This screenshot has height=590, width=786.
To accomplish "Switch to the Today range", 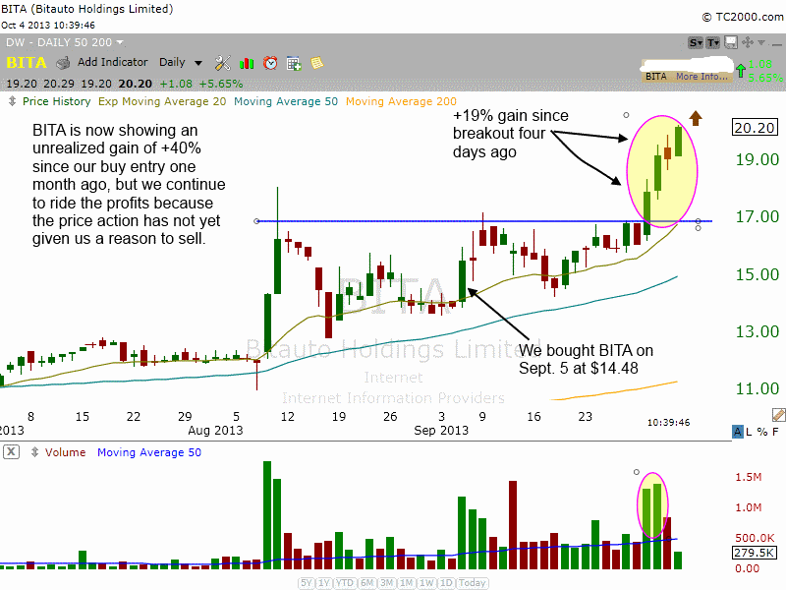I will point(473,583).
